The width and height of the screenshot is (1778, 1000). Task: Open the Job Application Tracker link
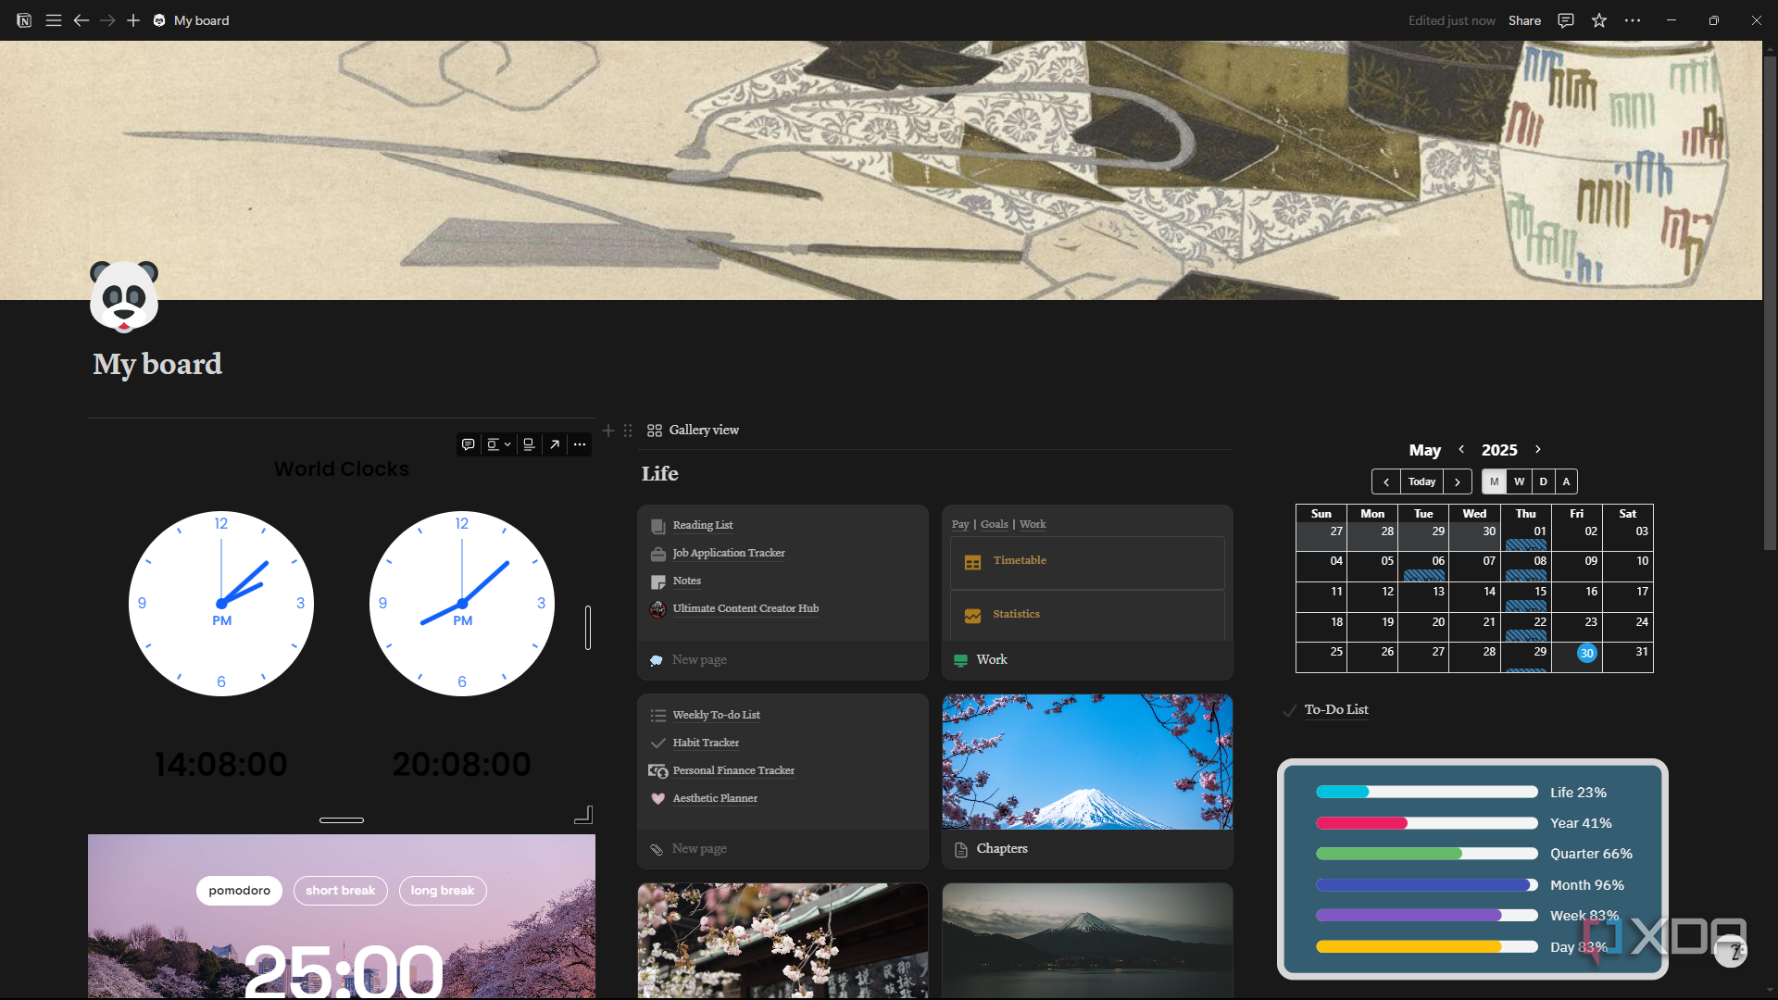(x=729, y=553)
